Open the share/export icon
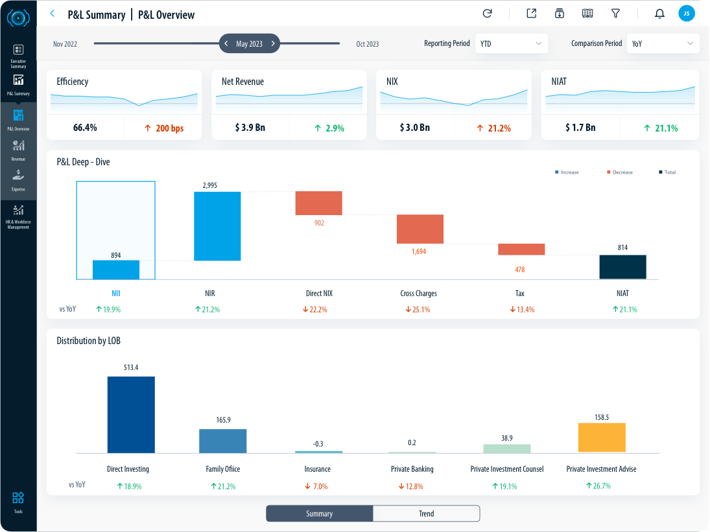This screenshot has width=710, height=532. point(531,14)
